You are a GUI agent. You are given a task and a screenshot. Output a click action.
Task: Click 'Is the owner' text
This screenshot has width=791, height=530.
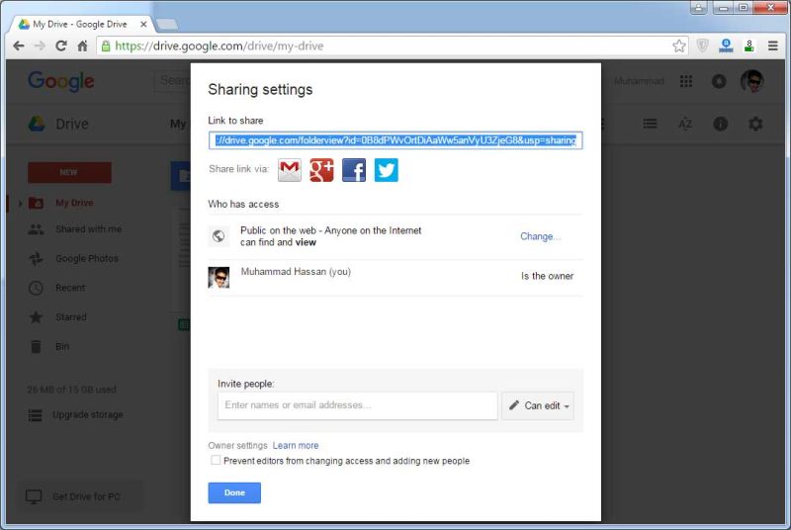tap(548, 276)
